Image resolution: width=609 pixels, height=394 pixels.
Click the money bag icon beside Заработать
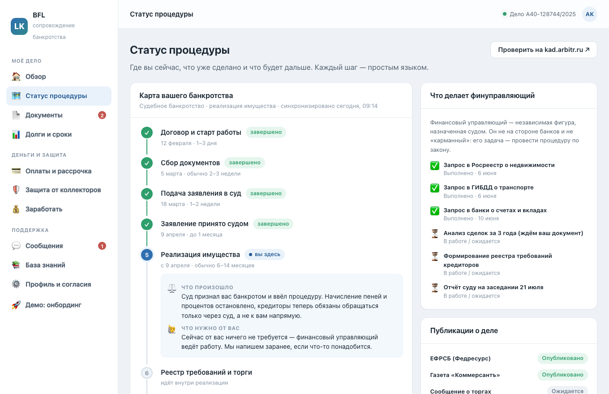[16, 209]
